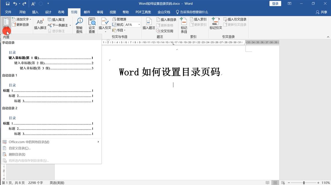Image resolution: width=331 pixels, height=185 pixels.
Task: Choose Remove Table of Contents (删除目录)
Action: click(x=51, y=154)
